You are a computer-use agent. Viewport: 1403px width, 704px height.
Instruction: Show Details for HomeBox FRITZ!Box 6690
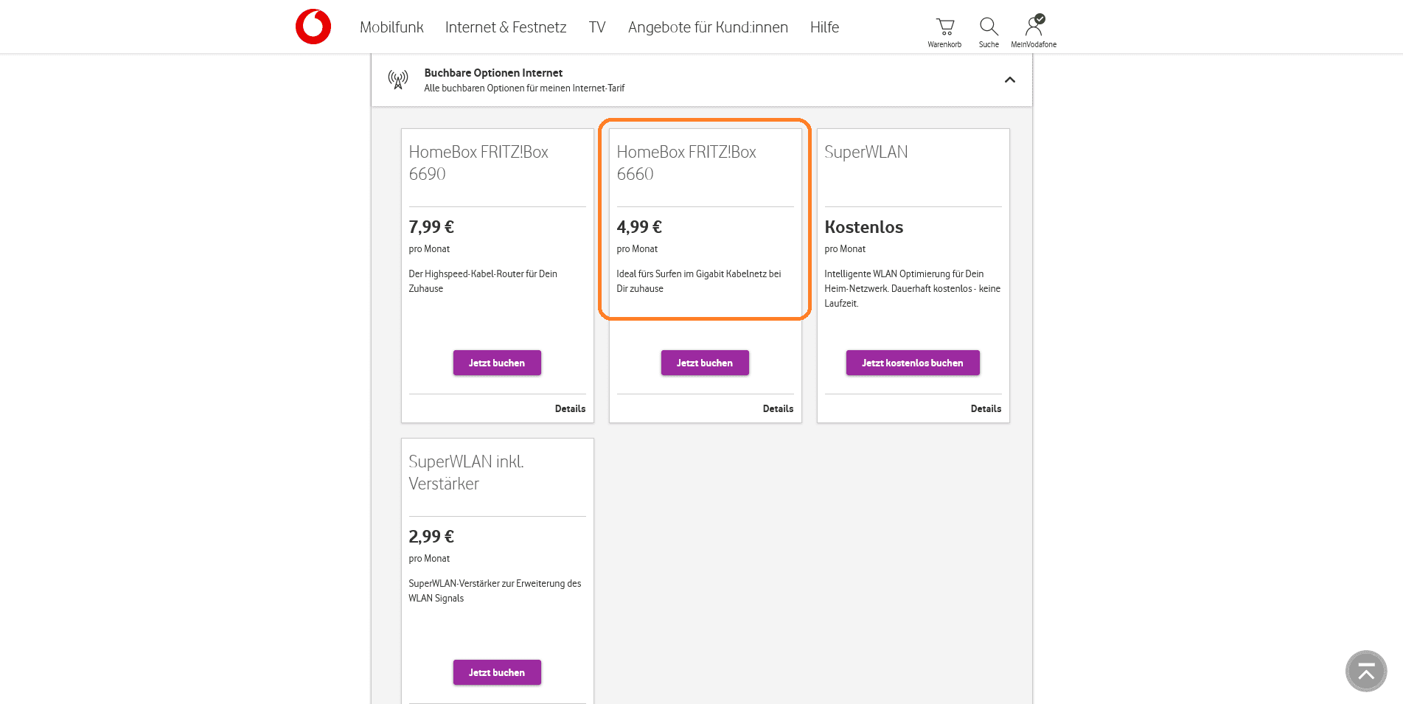tap(570, 408)
